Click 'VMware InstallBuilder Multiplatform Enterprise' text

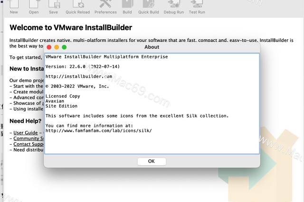106,57
